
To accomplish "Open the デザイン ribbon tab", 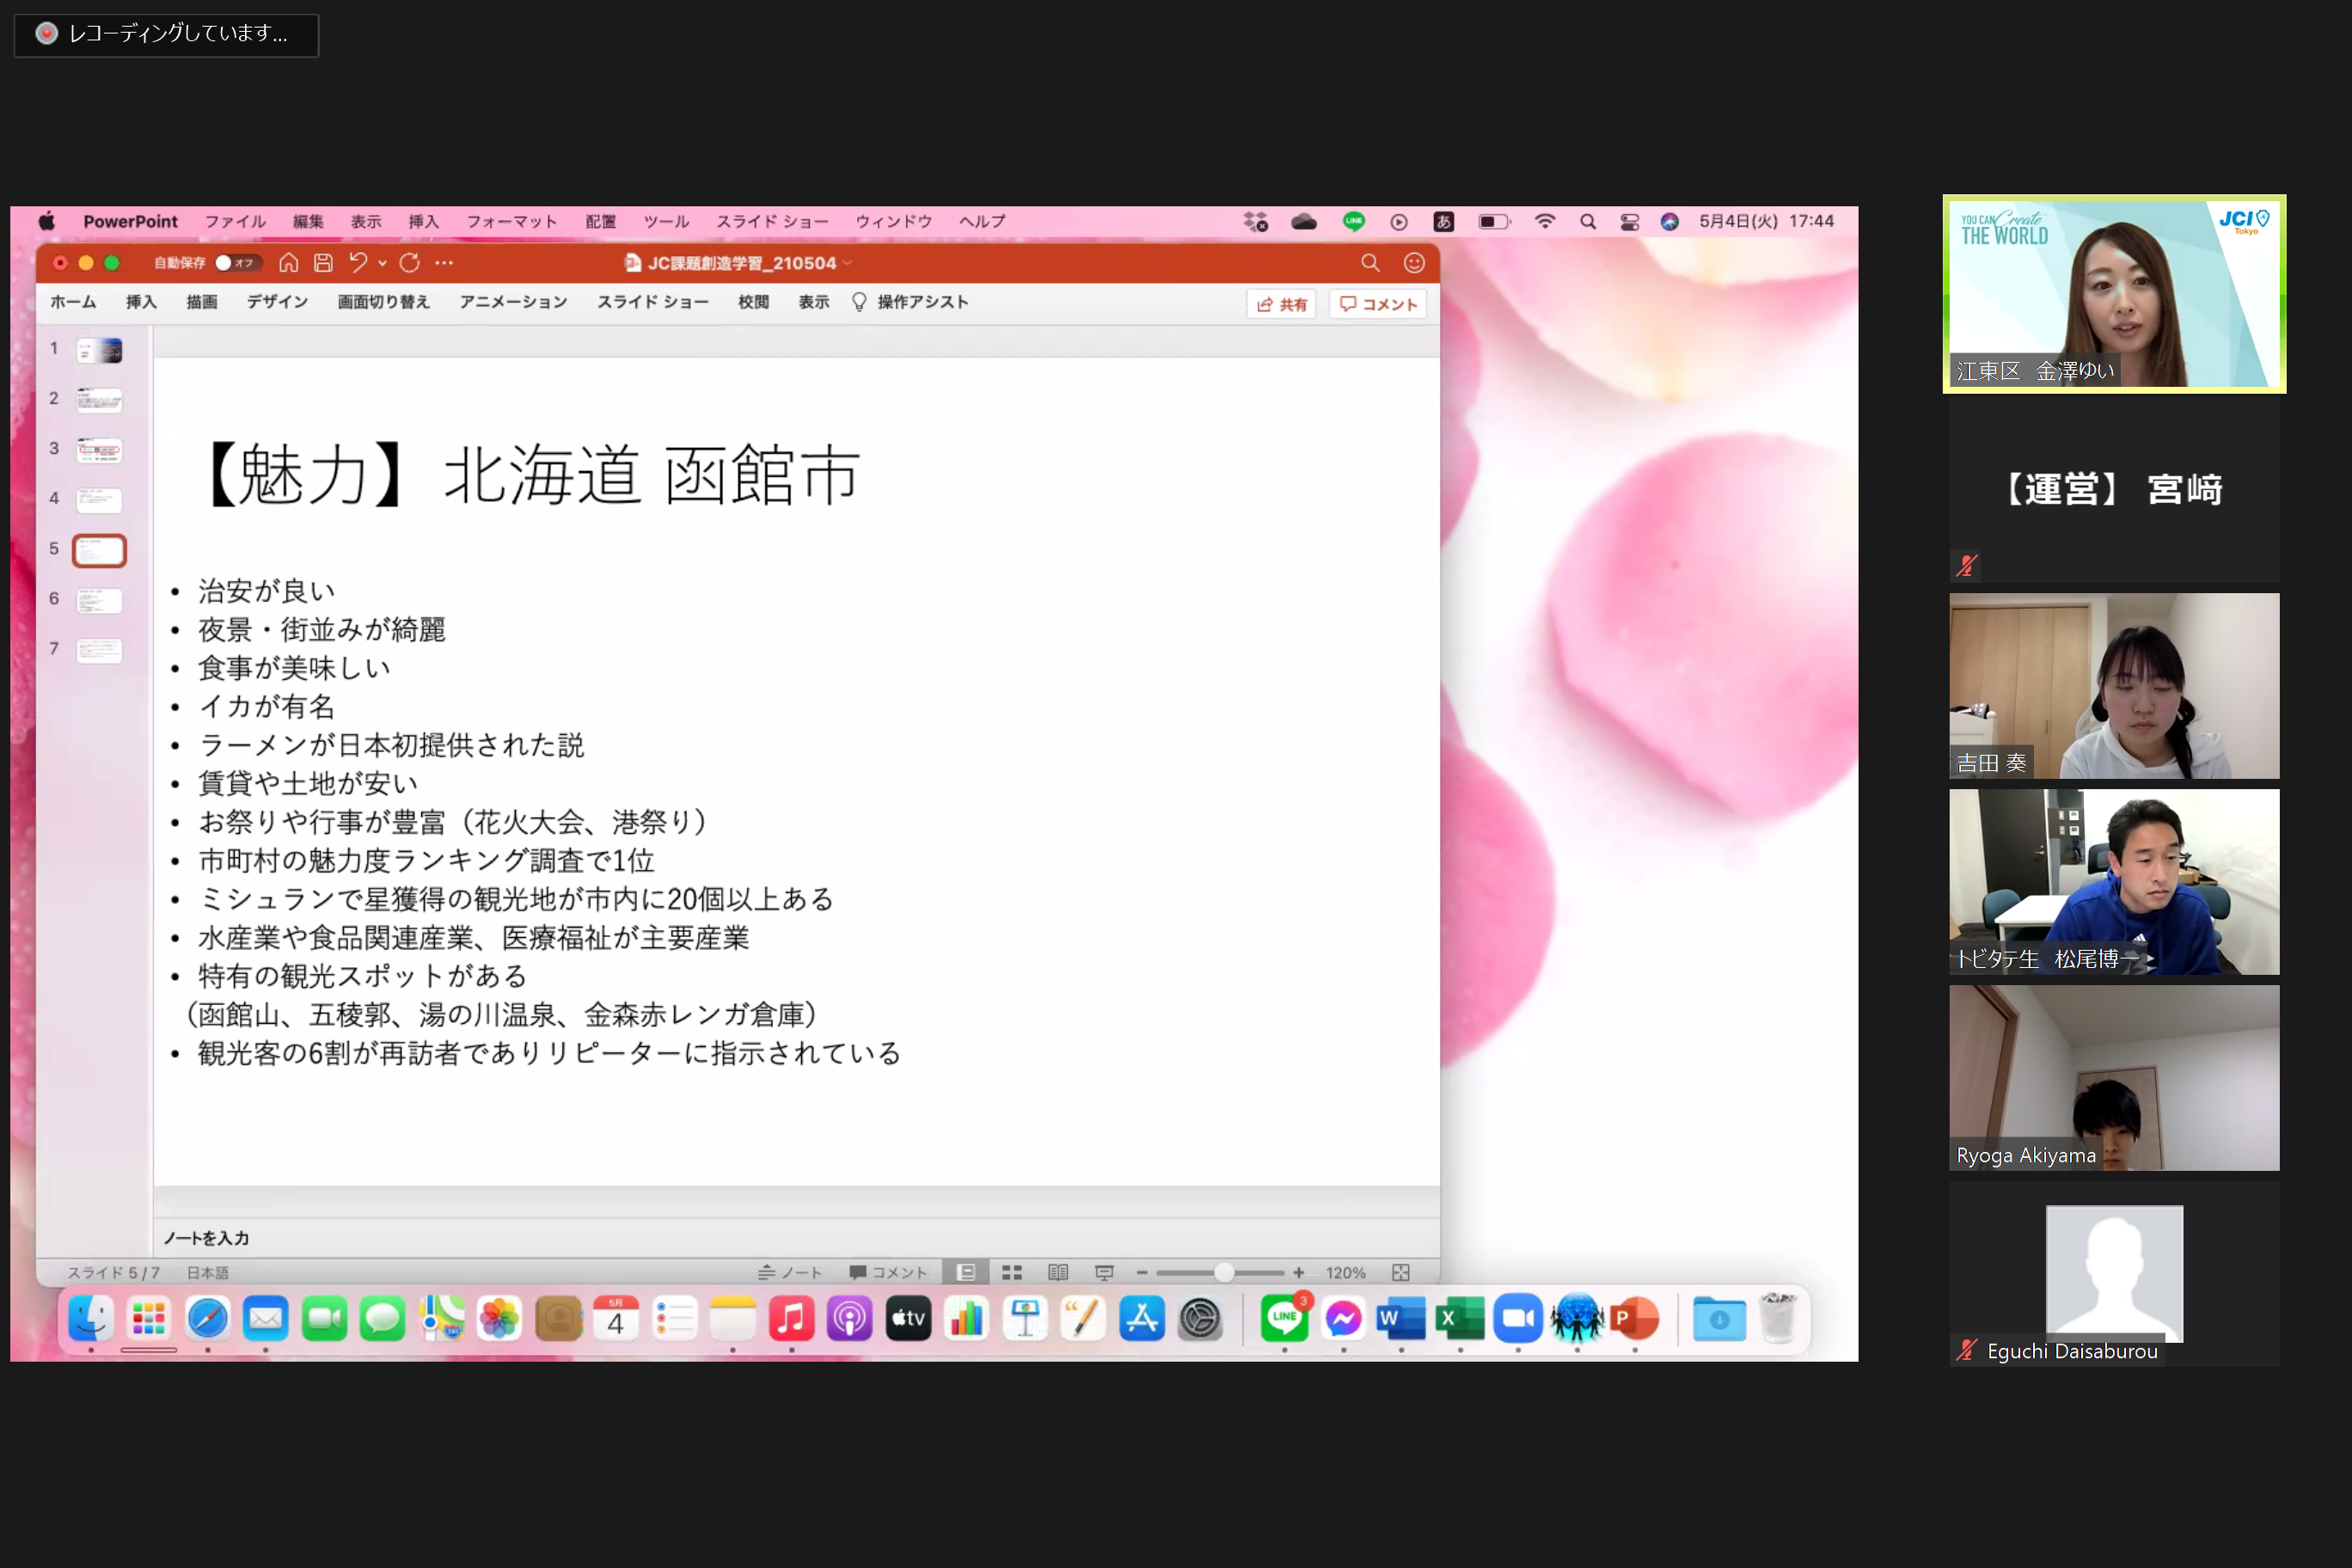I will [277, 302].
